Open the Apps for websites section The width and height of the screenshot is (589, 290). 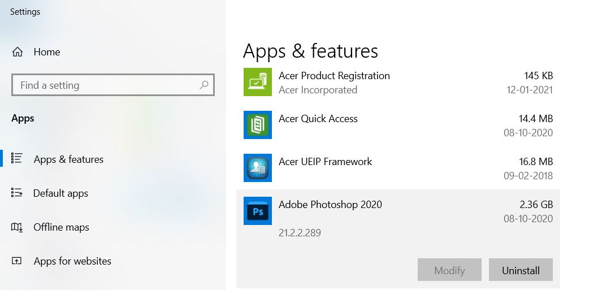click(72, 261)
